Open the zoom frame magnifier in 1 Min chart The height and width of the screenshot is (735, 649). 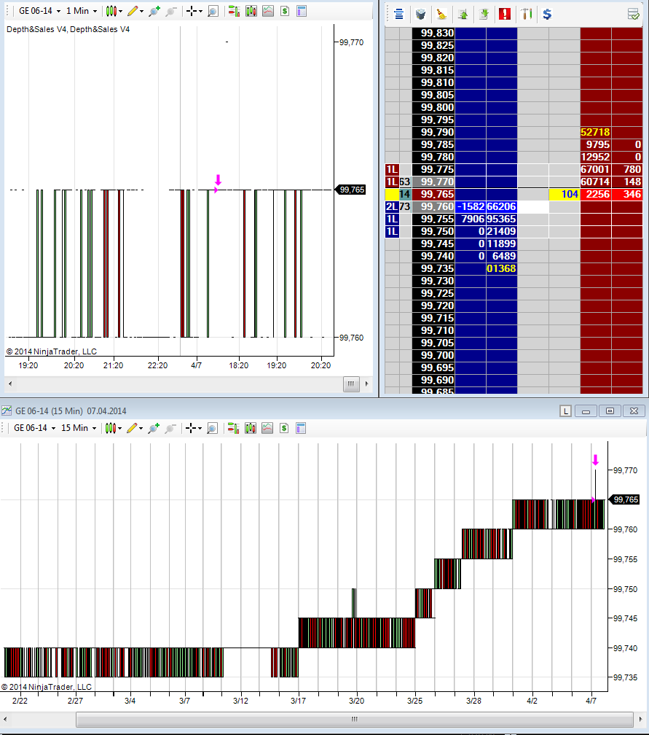213,11
